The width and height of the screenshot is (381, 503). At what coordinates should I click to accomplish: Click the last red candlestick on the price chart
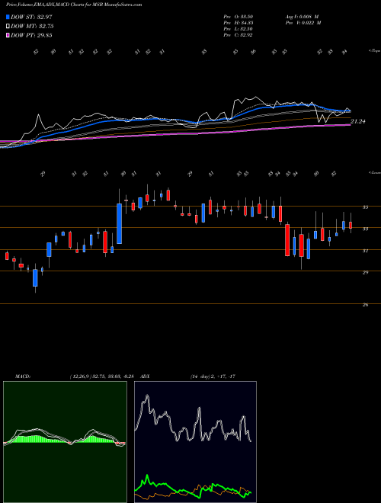[x=351, y=225]
